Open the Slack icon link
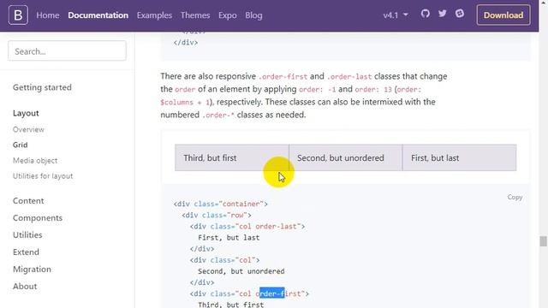 pos(460,14)
